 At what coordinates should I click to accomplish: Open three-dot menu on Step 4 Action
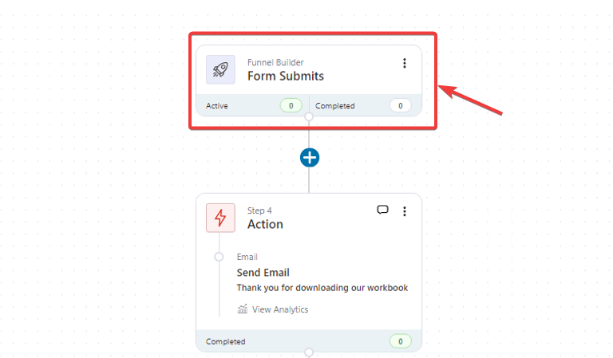pos(405,211)
